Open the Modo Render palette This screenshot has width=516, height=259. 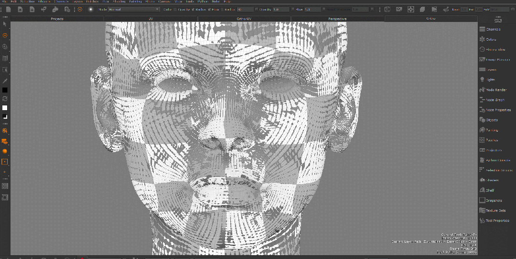(493, 90)
